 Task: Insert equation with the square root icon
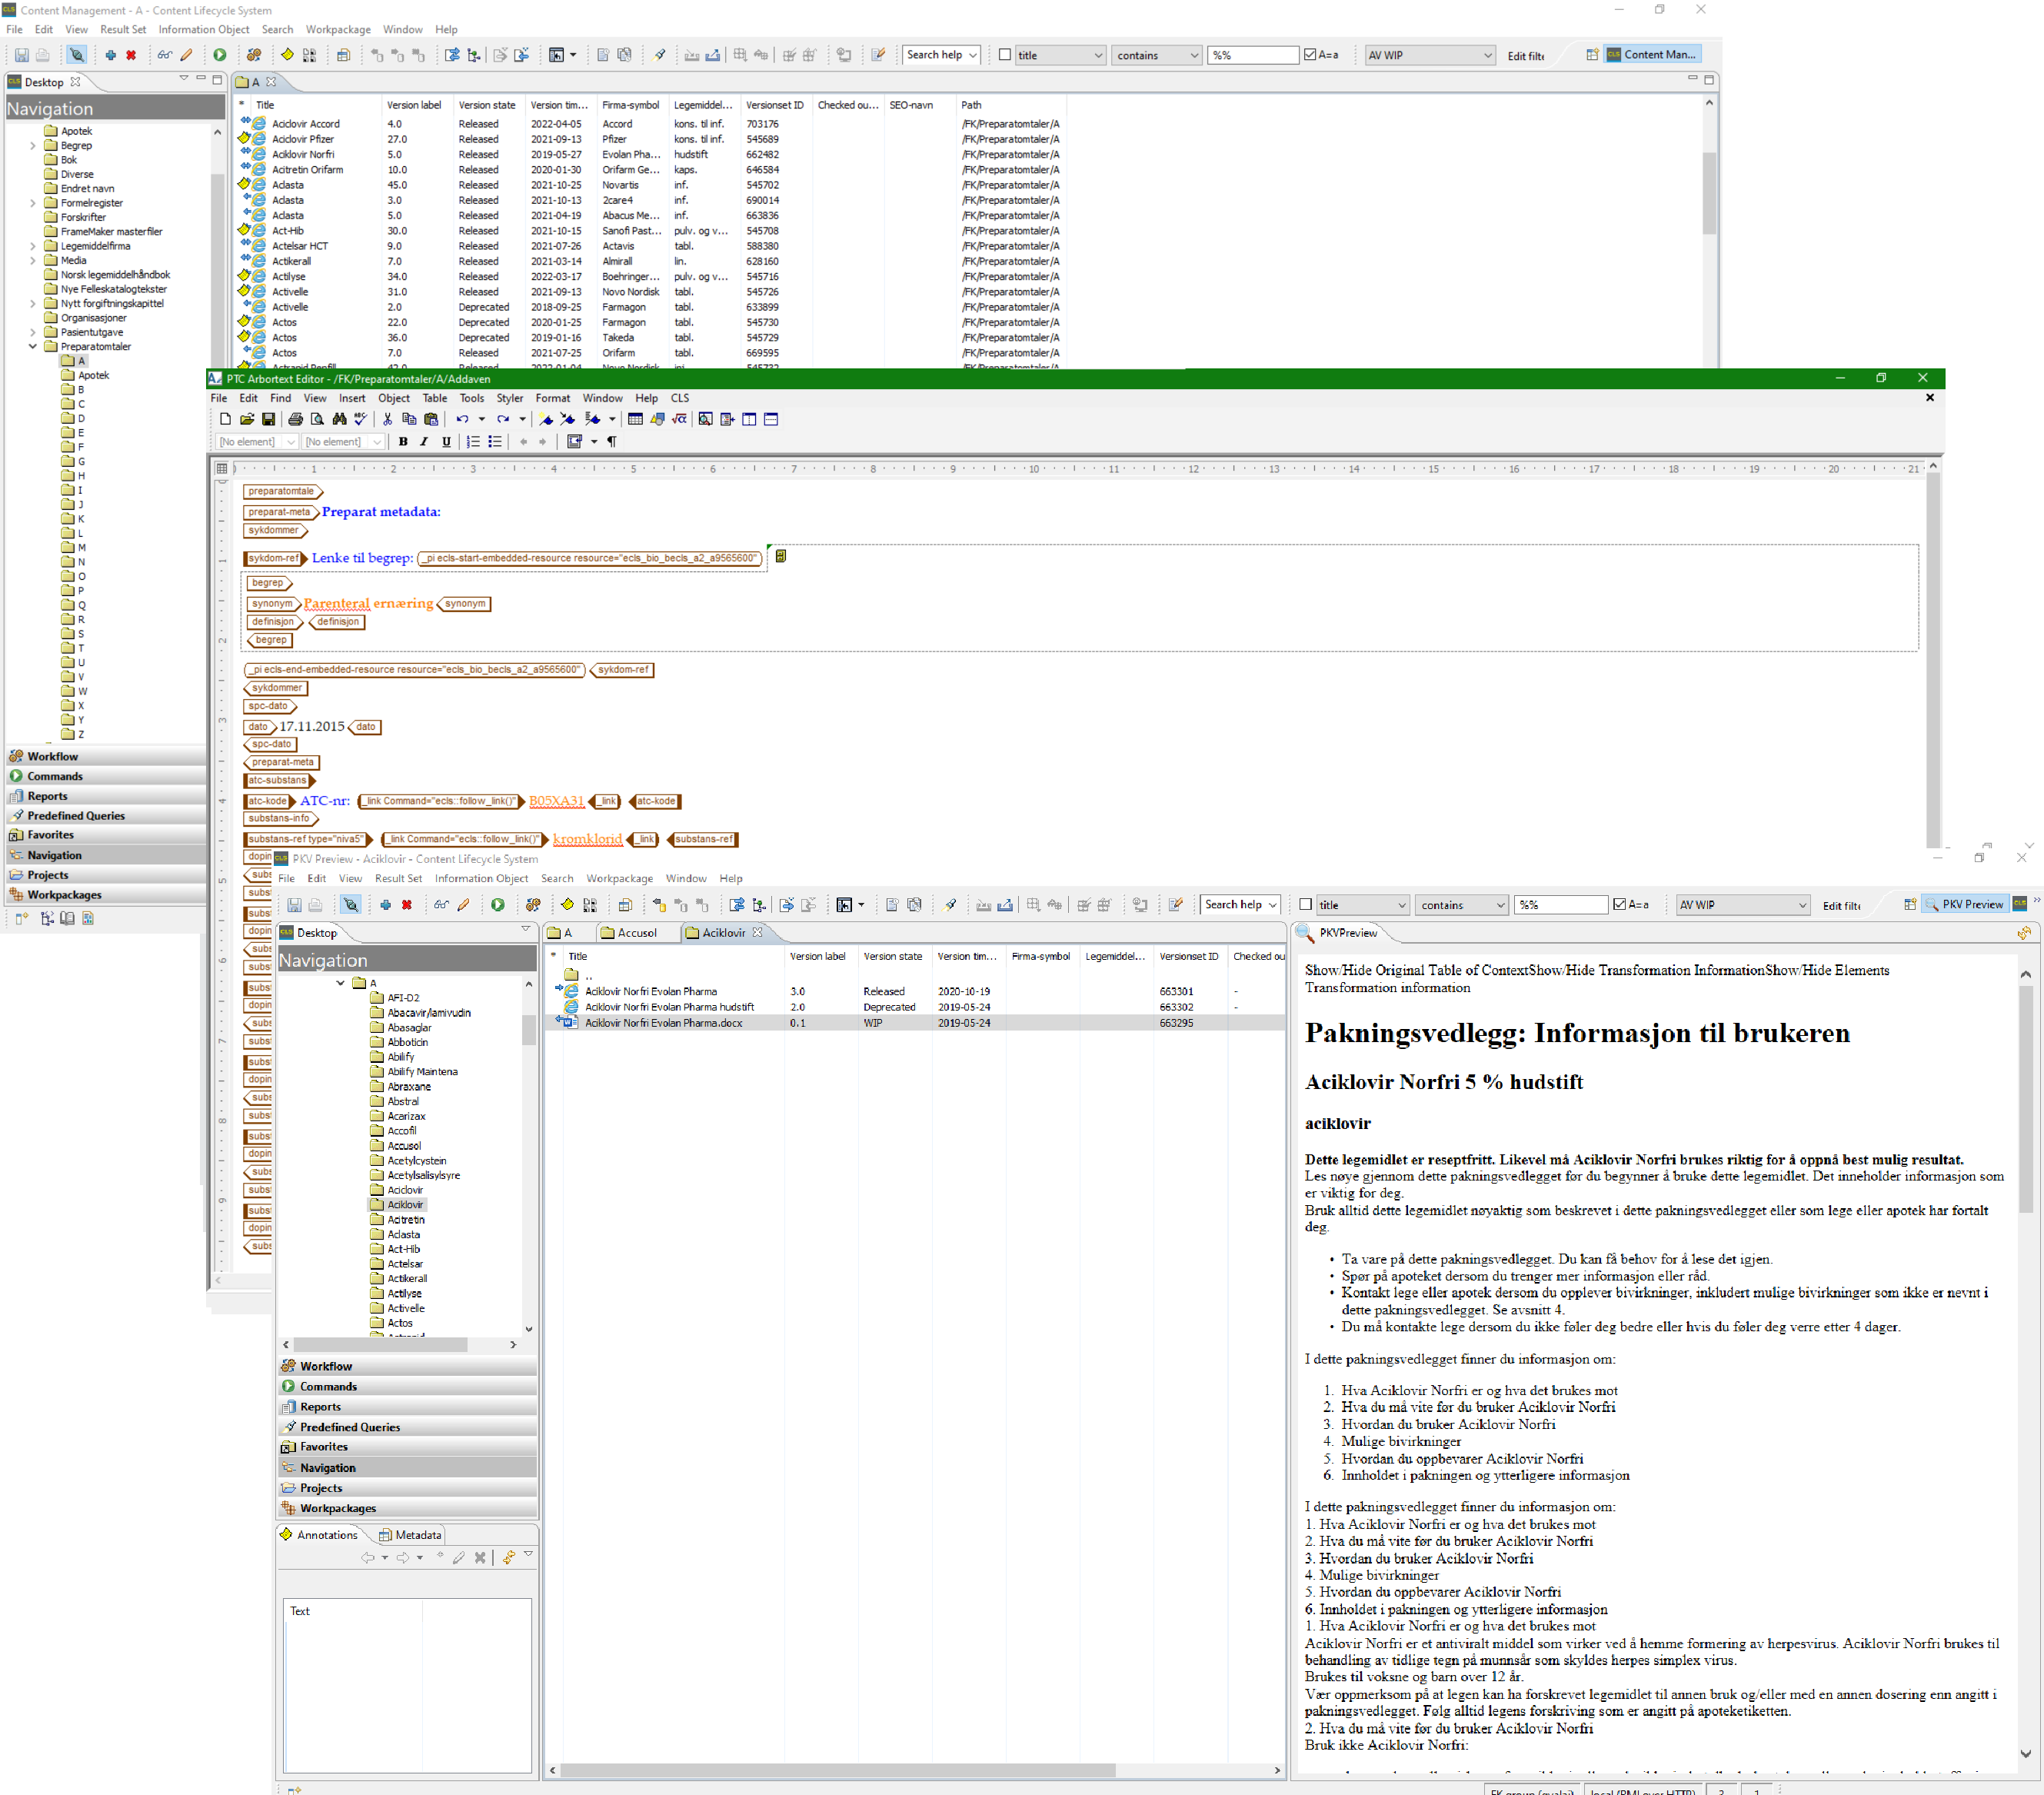tap(680, 419)
